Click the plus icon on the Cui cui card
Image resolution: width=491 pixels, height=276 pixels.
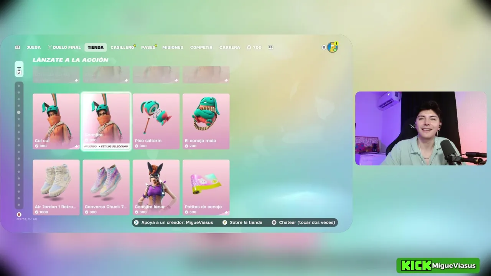point(76,146)
